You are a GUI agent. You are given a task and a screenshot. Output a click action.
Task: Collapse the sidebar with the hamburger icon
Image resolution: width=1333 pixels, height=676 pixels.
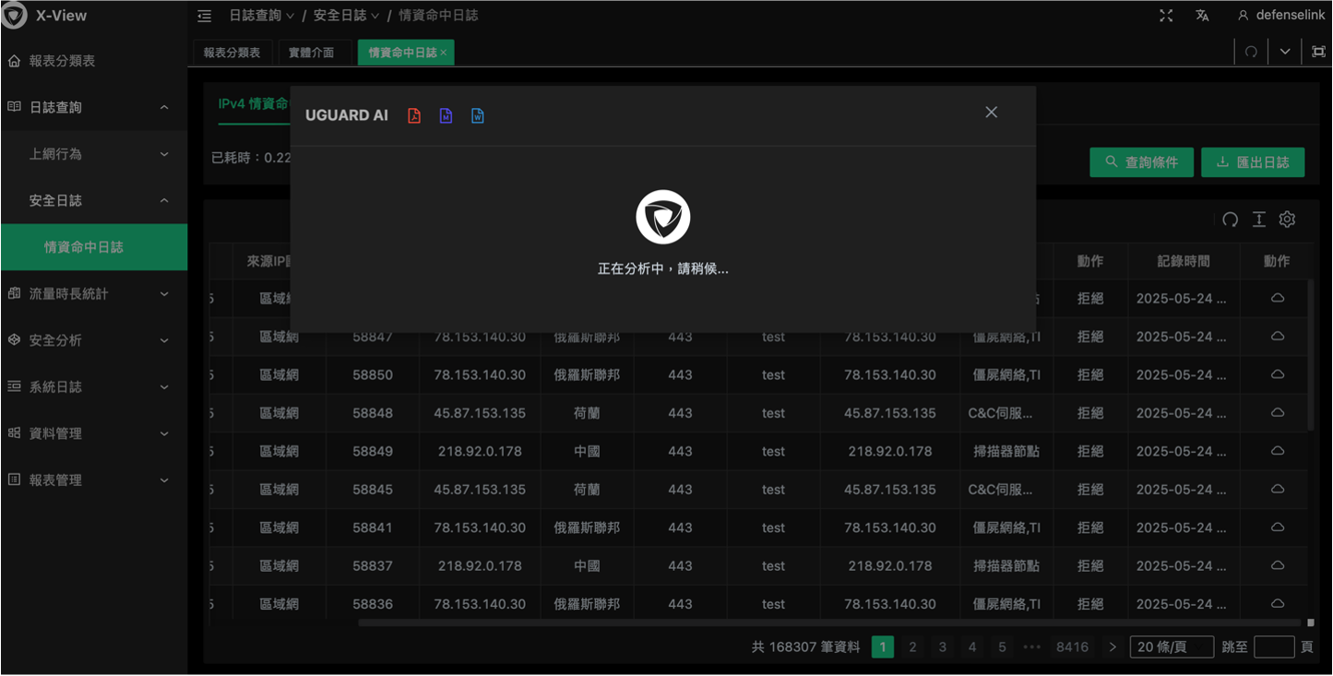205,16
